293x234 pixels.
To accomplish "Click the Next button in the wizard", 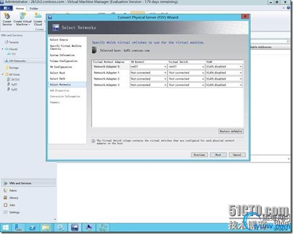I will click(218, 155).
